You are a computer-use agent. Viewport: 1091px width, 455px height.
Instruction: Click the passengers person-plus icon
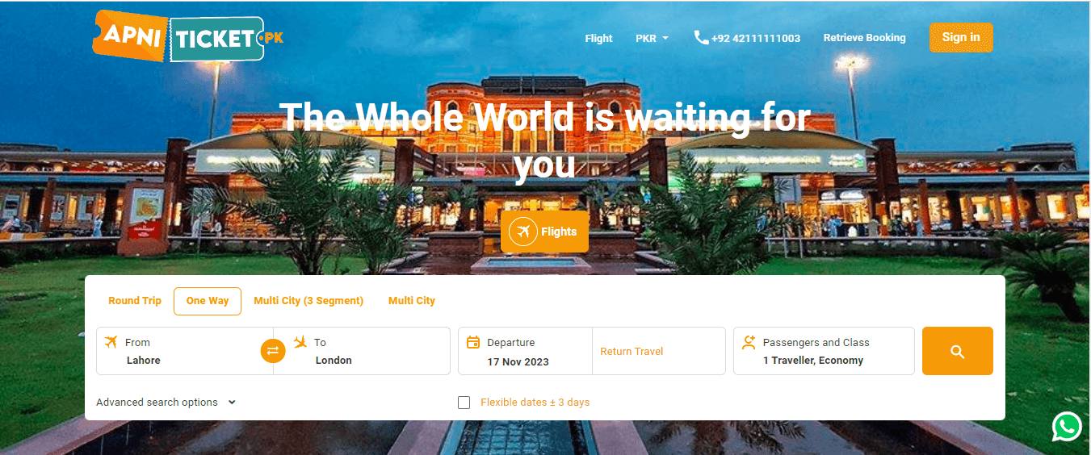coord(749,342)
